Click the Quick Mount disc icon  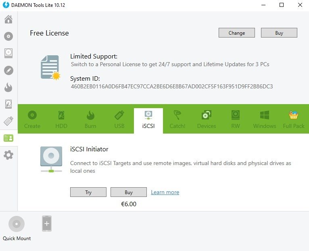pyautogui.click(x=17, y=224)
